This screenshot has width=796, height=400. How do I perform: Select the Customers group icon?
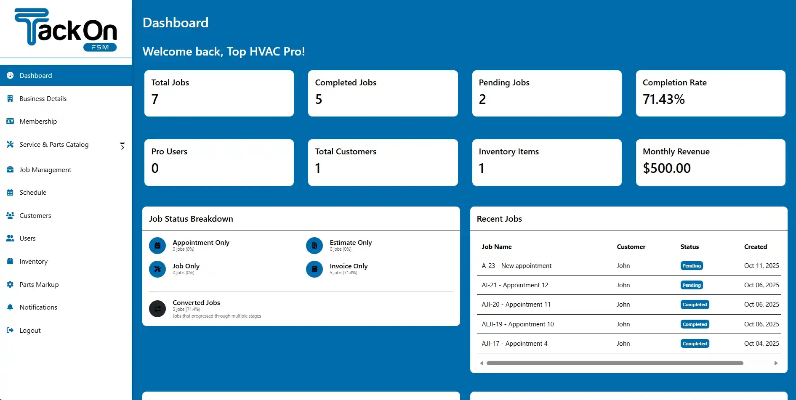click(x=10, y=215)
